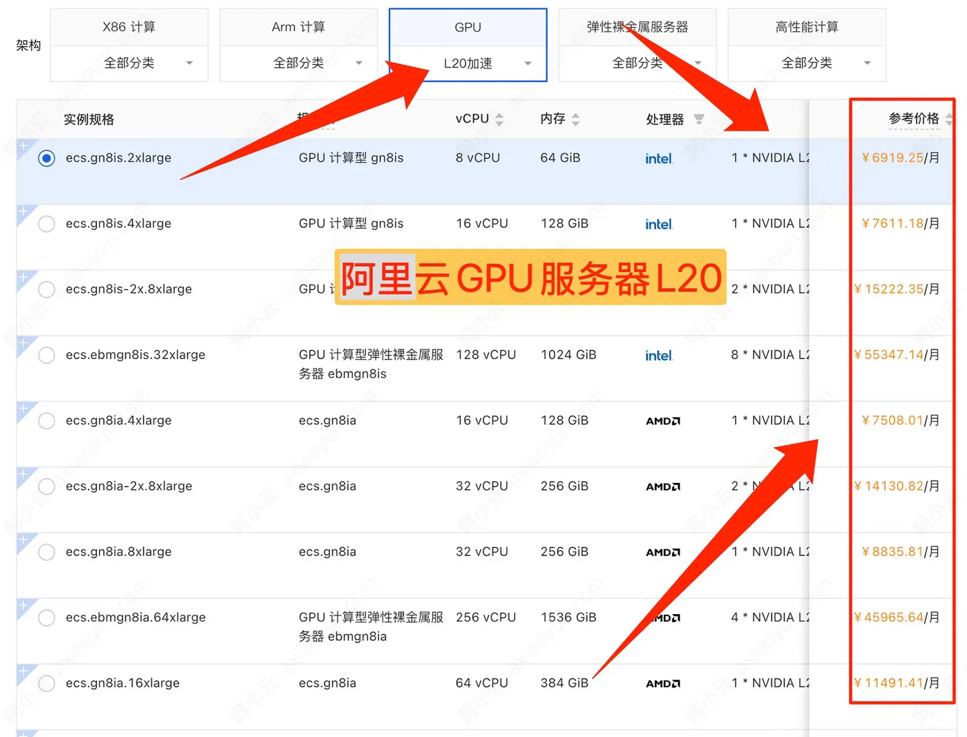967x737 pixels.
Task: Sort the table by vCPU column arrows
Action: tap(499, 119)
